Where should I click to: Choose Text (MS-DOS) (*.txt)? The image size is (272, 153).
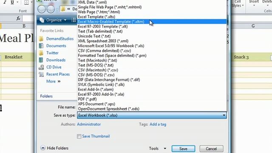click(x=152, y=65)
